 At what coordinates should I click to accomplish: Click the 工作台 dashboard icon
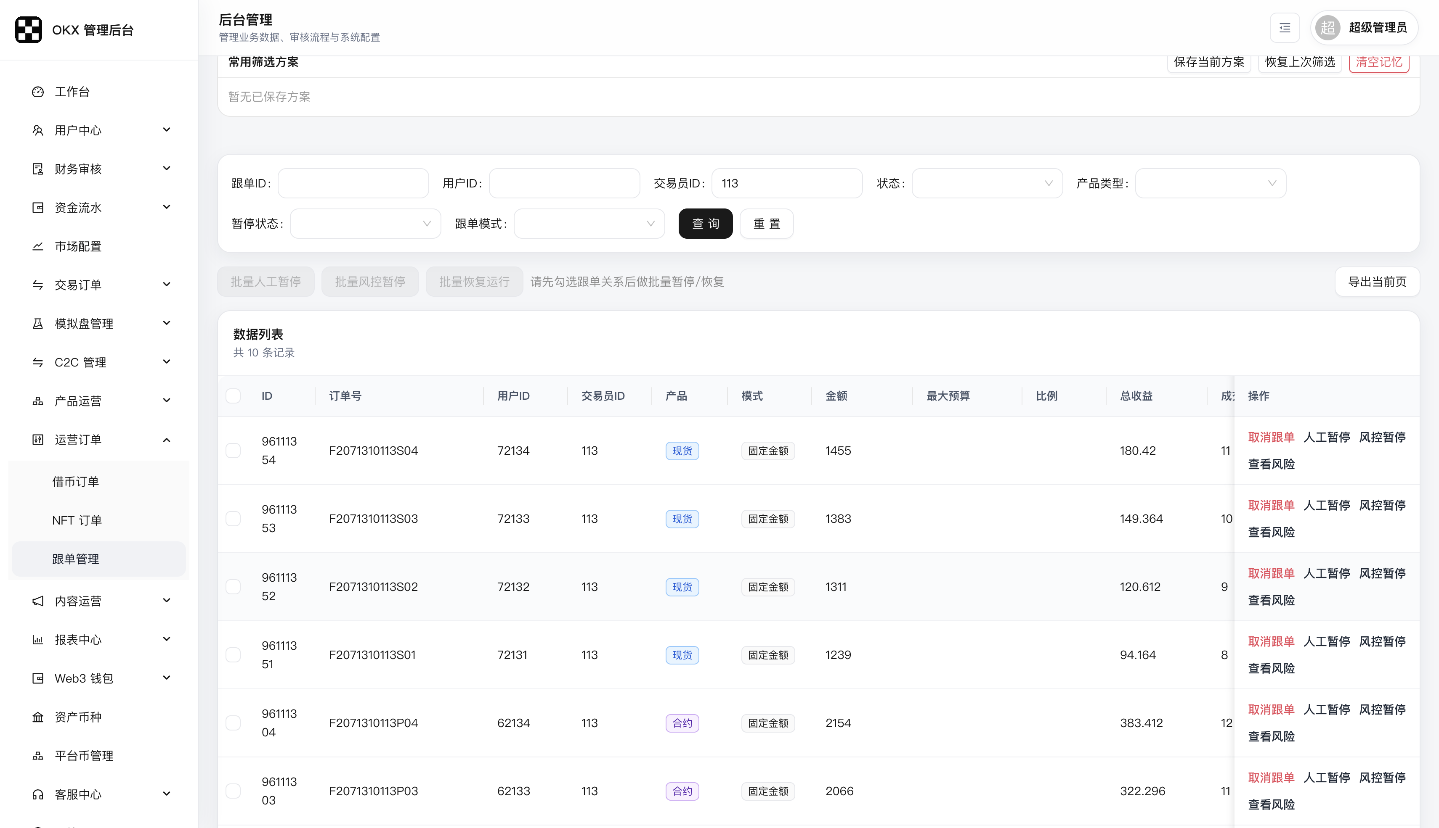[x=37, y=92]
